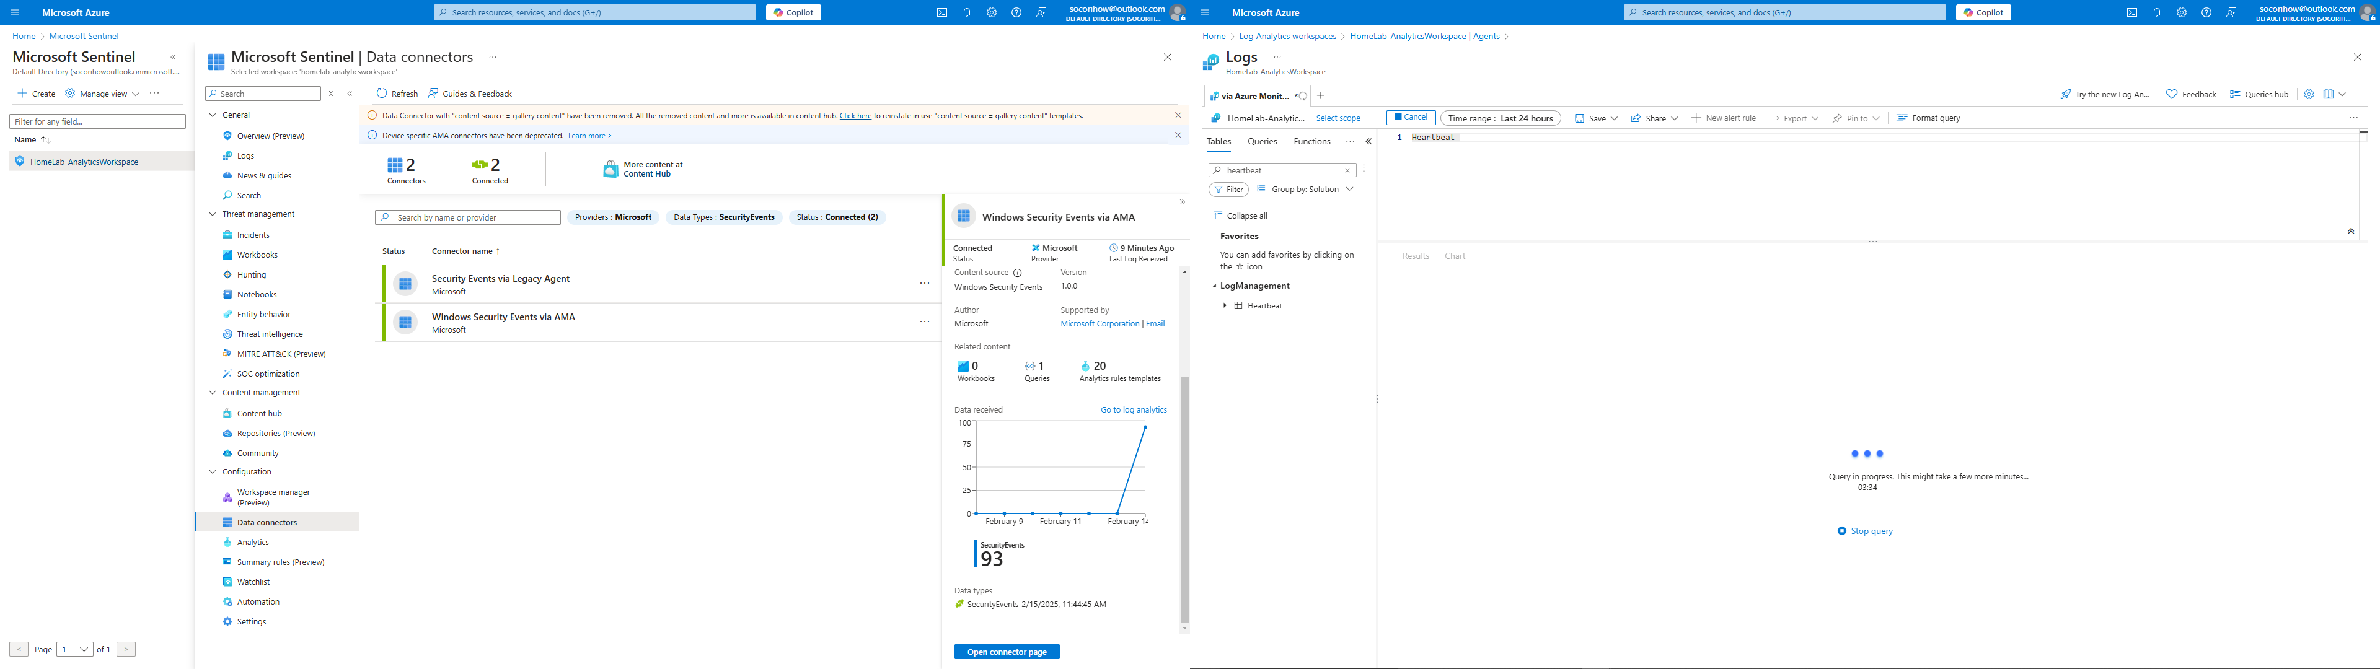Click the 'Click here' reinstate link

[855, 115]
